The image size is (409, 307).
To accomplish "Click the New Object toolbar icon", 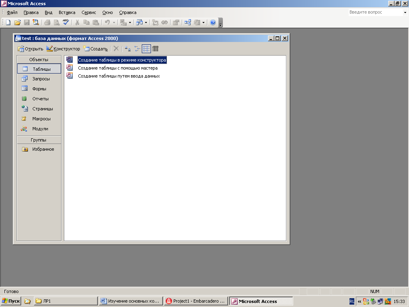I will click(x=197, y=22).
